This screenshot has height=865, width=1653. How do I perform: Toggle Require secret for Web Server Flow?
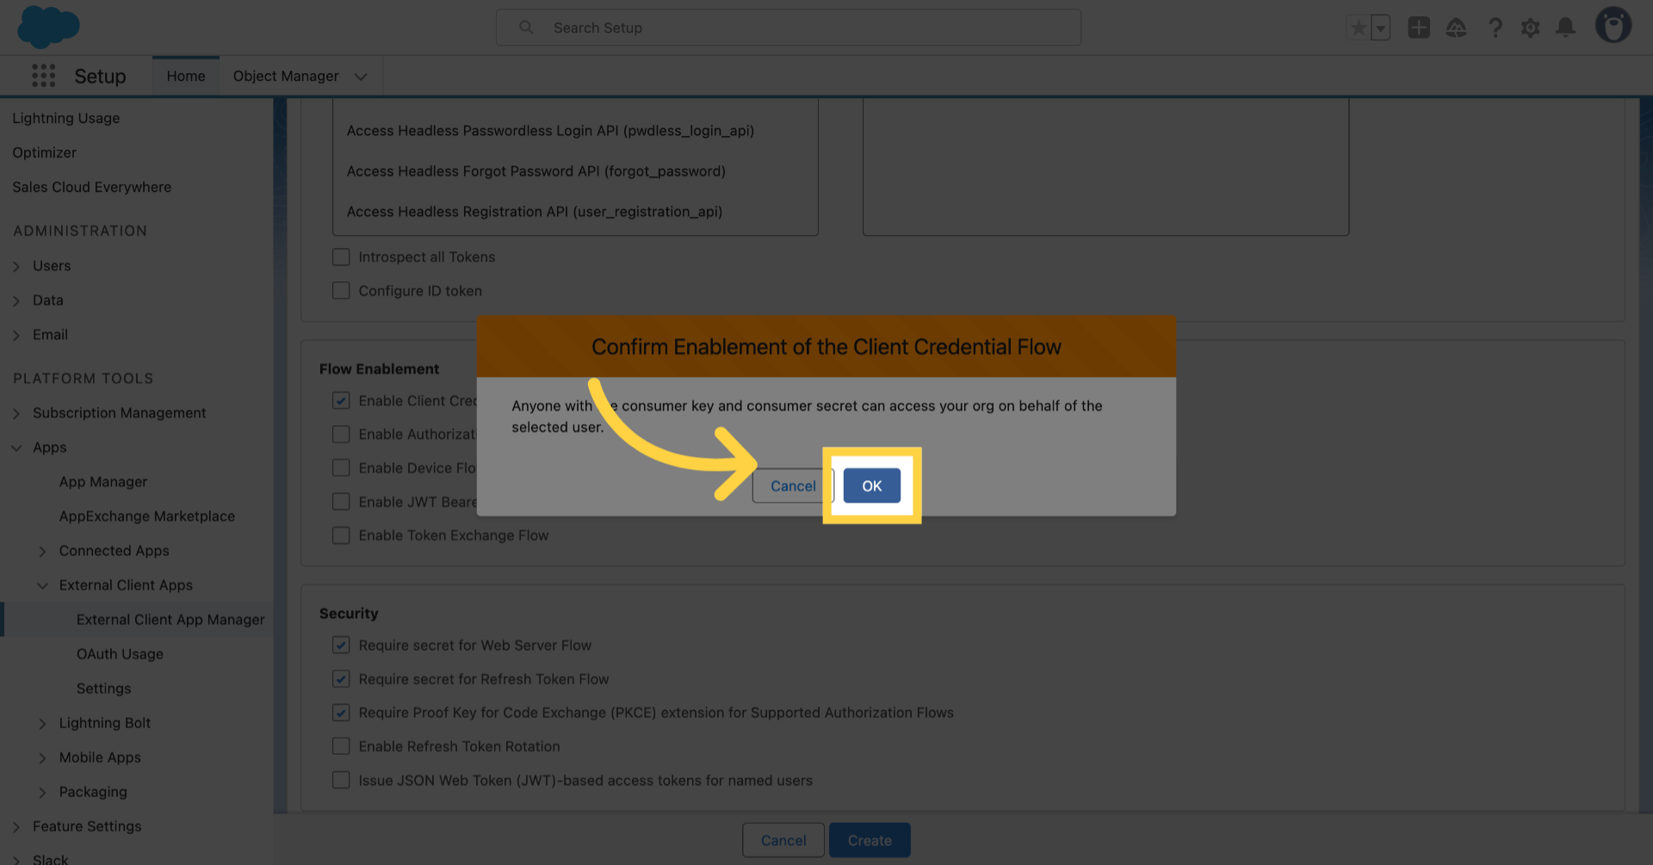click(x=341, y=646)
